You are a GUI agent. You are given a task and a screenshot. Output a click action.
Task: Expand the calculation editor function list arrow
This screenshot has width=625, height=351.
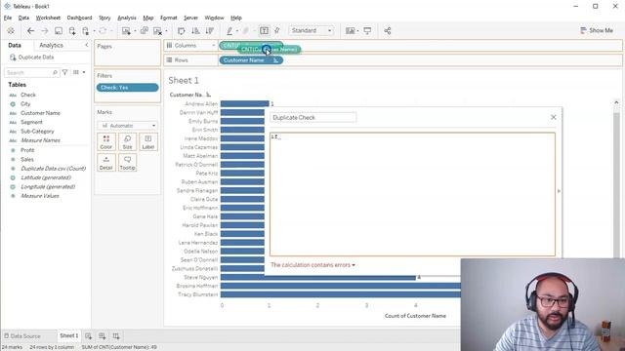[x=559, y=191]
